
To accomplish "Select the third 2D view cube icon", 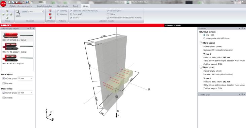I will [x=50, y=18].
